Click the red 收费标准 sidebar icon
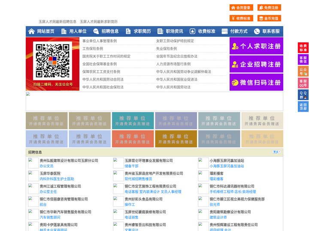 [x=303, y=48]
